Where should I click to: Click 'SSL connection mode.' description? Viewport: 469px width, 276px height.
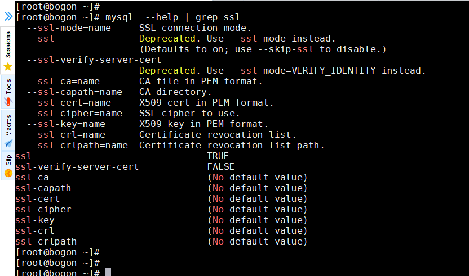coord(195,28)
